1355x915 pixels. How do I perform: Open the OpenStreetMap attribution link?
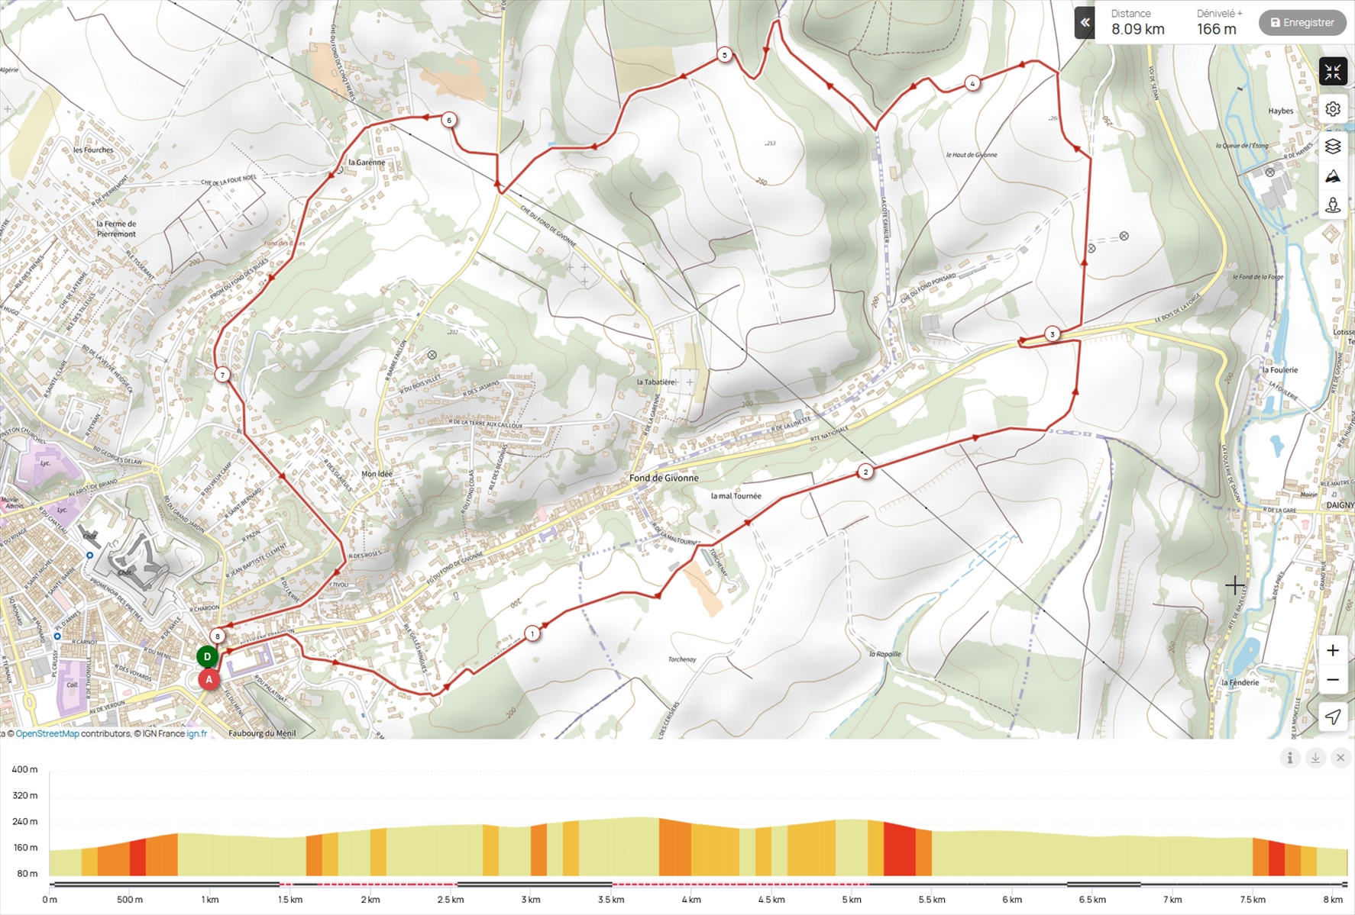coord(47,733)
